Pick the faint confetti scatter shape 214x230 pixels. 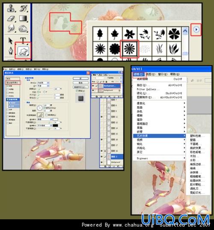click(145, 49)
